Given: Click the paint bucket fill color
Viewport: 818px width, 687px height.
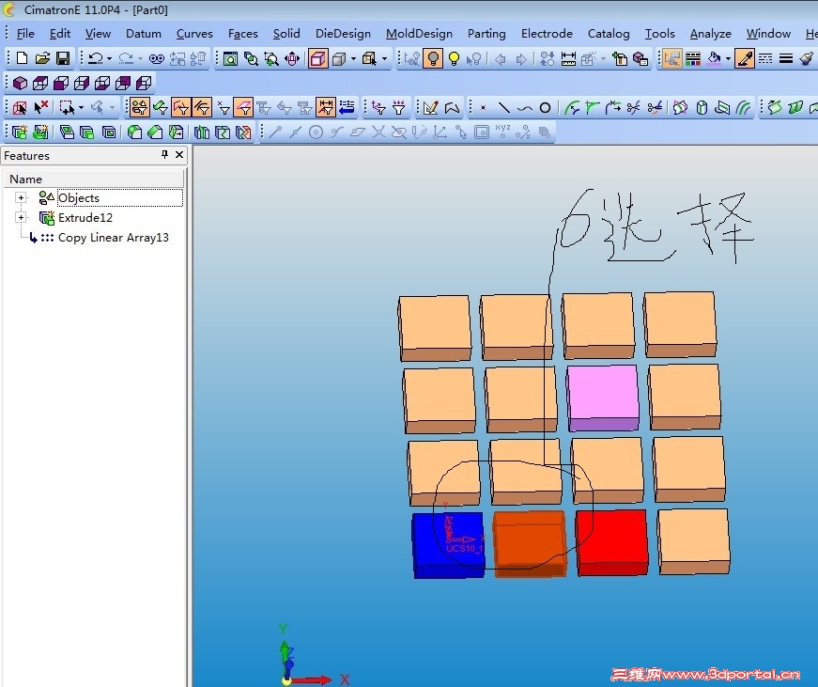Looking at the screenshot, I should (714, 58).
